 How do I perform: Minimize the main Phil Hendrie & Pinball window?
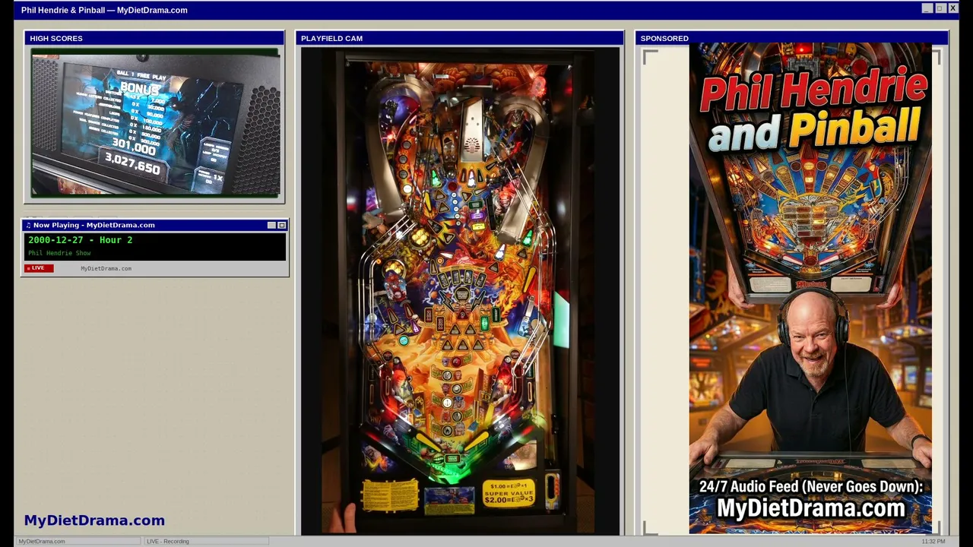927,8
